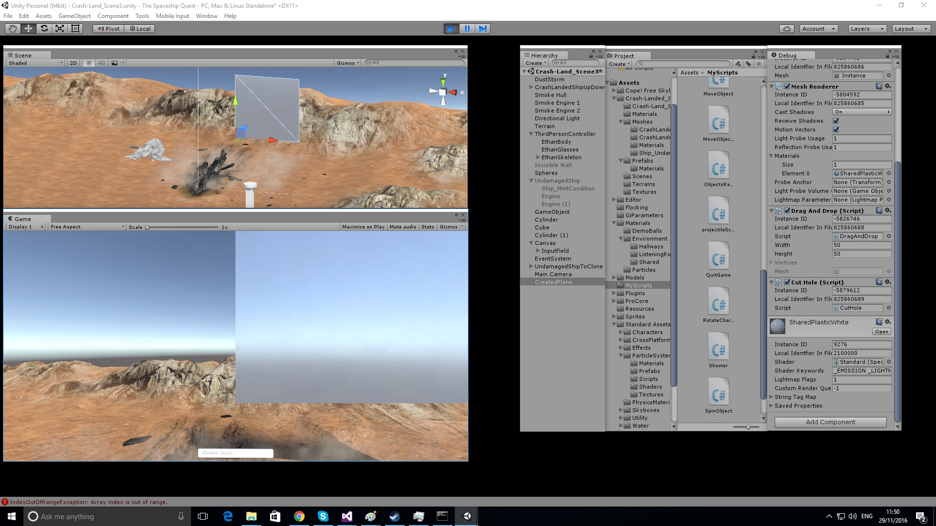
Task: Open the GameObject menu
Action: click(x=74, y=16)
